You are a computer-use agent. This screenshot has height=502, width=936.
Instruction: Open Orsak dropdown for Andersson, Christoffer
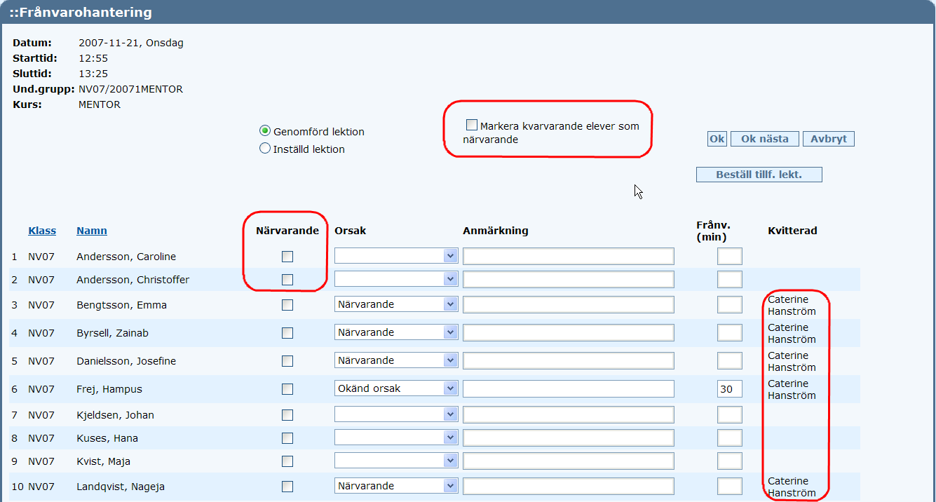pyautogui.click(x=396, y=280)
